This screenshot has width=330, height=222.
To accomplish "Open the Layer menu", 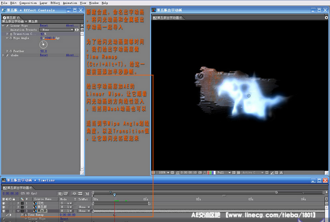I will pos(44,3).
